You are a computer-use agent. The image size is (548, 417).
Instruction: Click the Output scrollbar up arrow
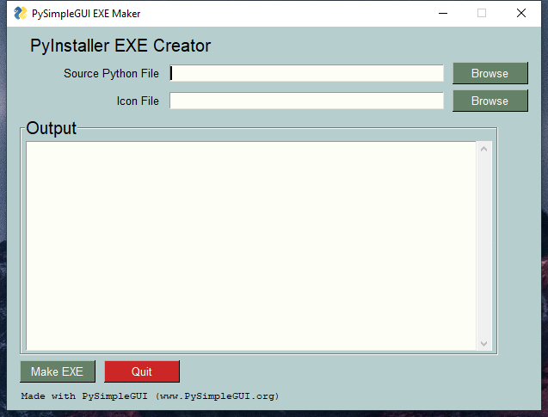click(x=483, y=150)
